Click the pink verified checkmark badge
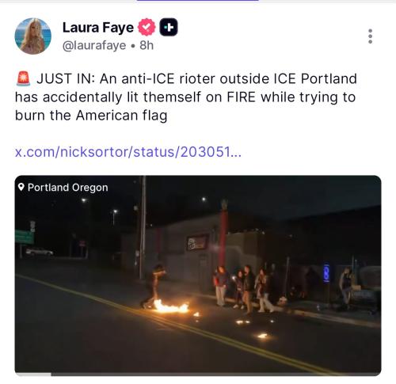This screenshot has height=384, width=396. (147, 27)
